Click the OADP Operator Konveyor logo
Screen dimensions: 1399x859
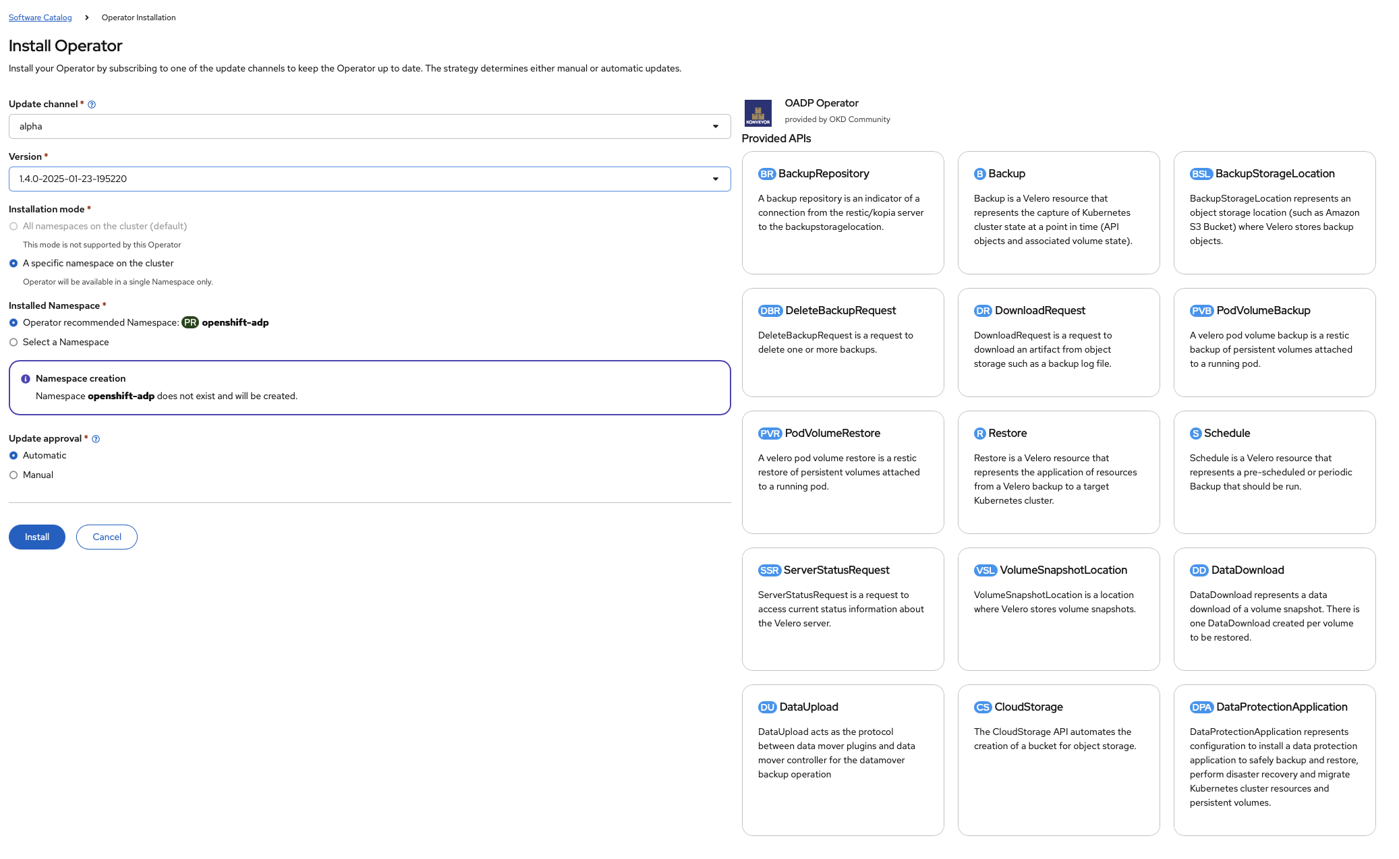758,113
